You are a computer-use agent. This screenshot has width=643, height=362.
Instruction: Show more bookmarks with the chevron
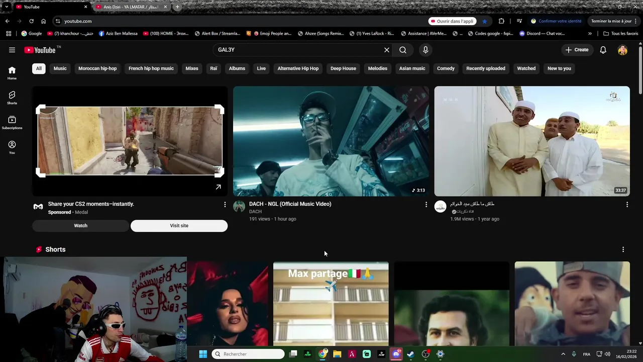pyautogui.click(x=590, y=34)
